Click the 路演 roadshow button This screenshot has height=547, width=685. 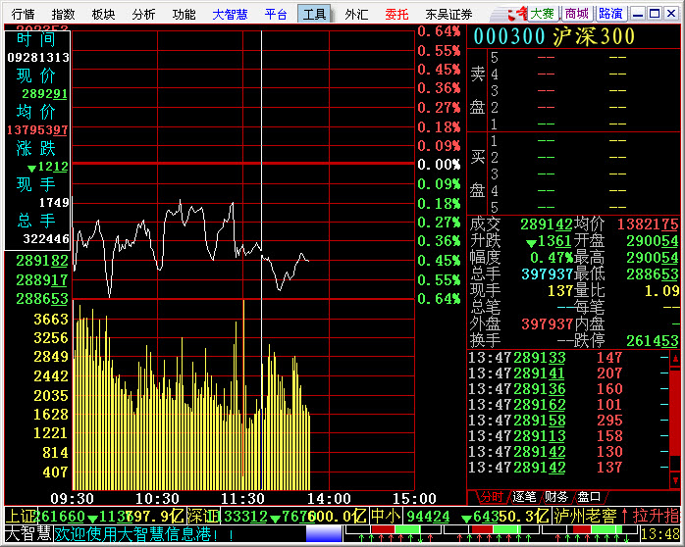coord(610,14)
